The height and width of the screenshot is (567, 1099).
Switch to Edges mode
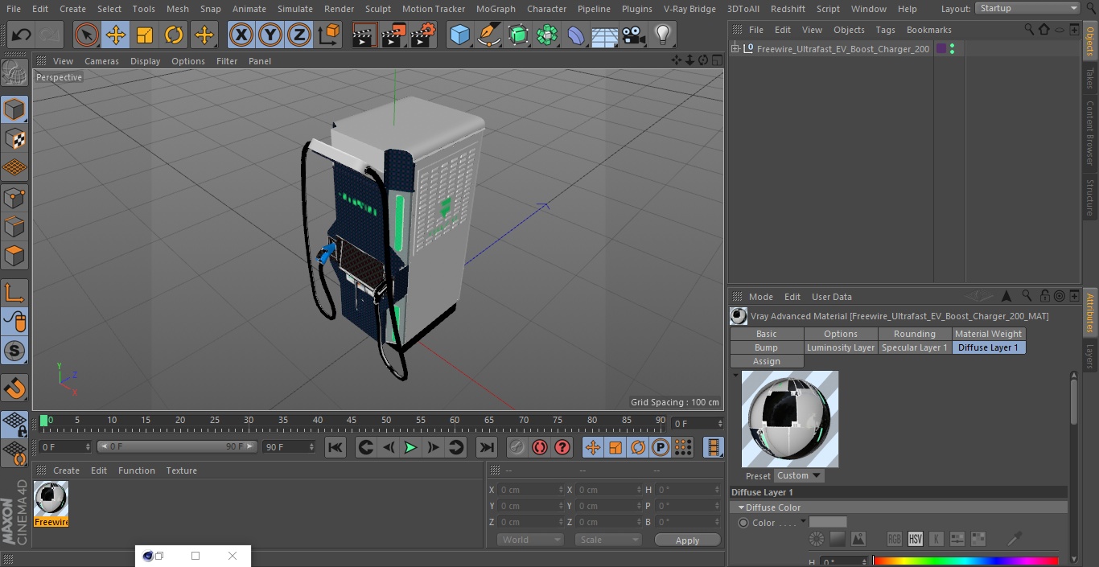point(14,227)
